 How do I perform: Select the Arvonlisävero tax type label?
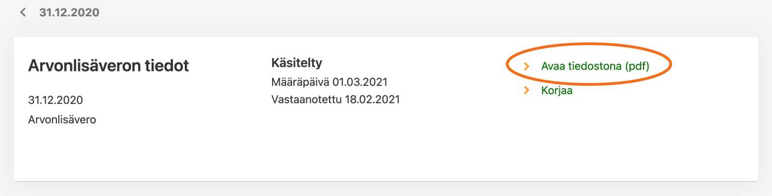(x=62, y=120)
